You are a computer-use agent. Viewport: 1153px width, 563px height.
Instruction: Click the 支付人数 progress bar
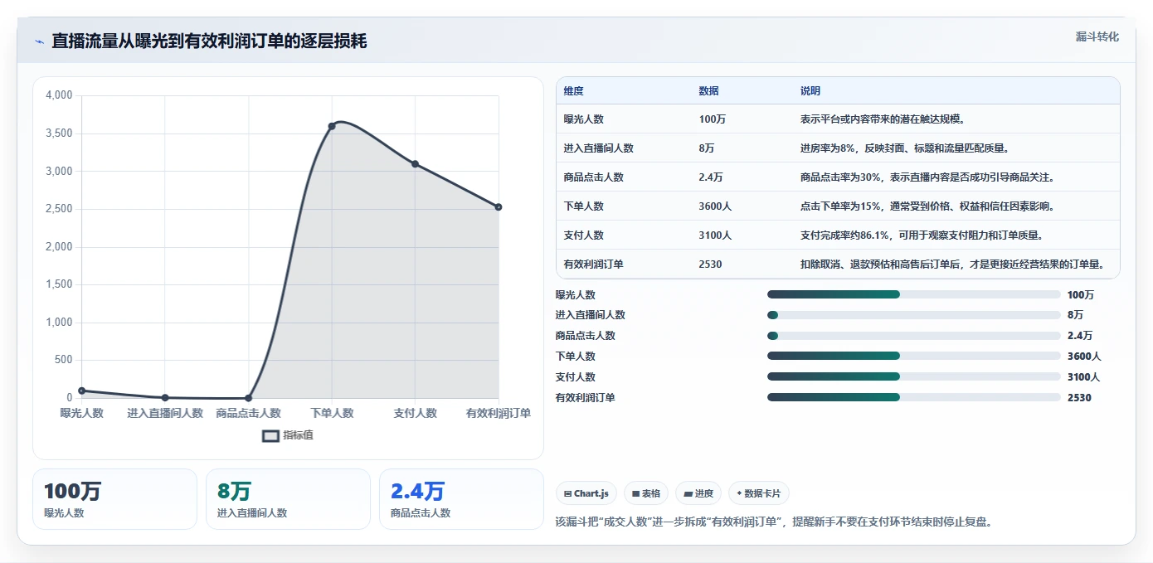coord(914,376)
